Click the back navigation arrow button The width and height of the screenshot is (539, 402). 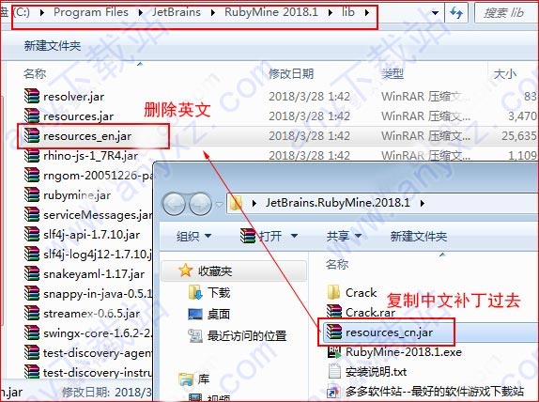click(x=175, y=204)
